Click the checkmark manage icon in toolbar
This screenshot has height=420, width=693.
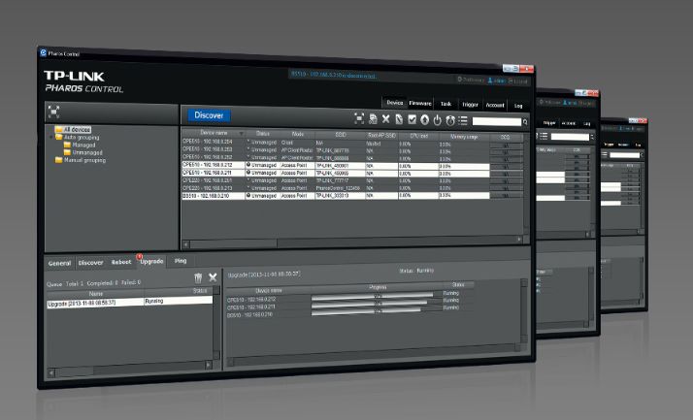[411, 119]
